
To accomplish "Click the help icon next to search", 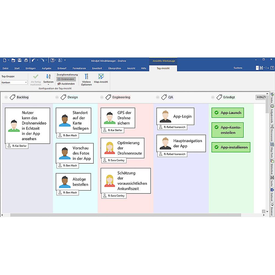I will (x=272, y=68).
